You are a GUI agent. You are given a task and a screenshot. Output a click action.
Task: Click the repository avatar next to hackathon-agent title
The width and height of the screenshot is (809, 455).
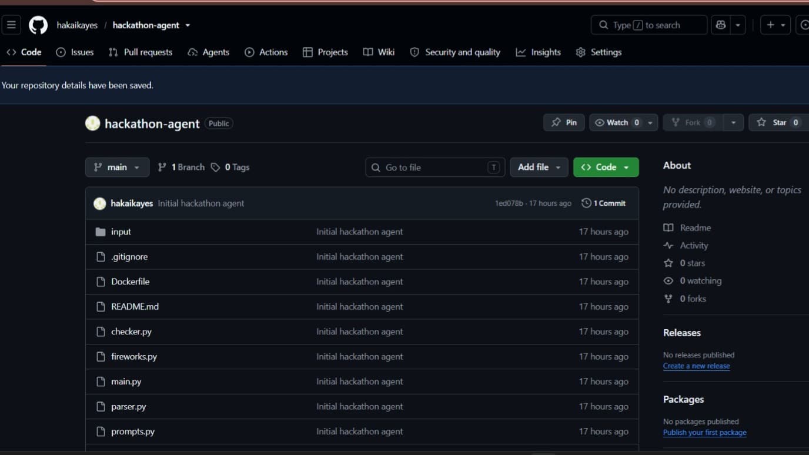click(92, 123)
